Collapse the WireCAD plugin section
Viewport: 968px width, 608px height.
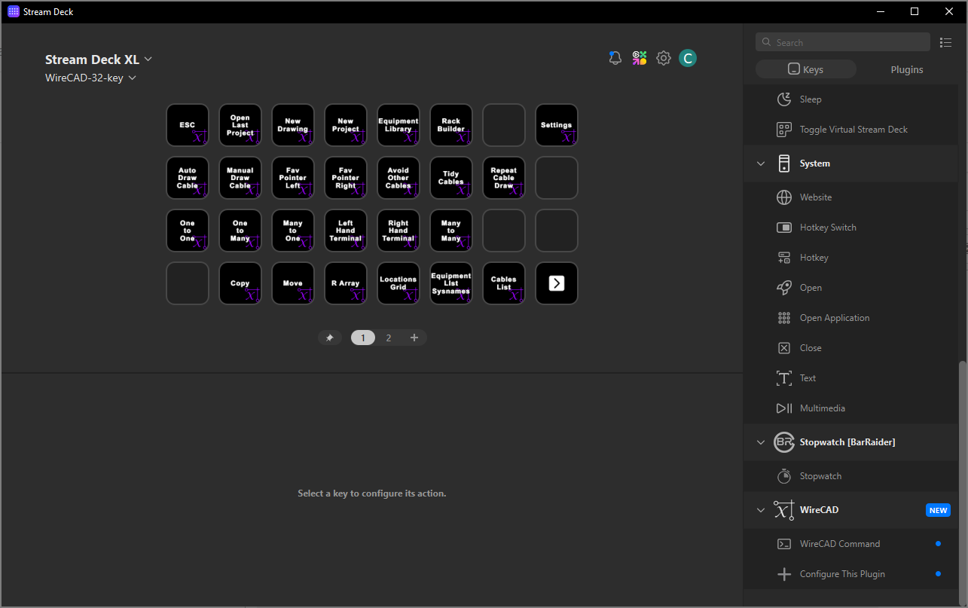tap(761, 510)
